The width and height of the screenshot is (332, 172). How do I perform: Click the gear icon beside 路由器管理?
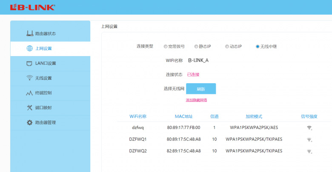(29, 123)
